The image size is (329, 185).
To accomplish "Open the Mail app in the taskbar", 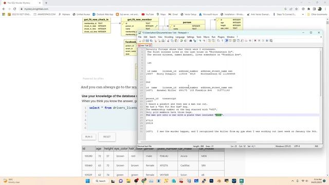I will (x=196, y=181).
